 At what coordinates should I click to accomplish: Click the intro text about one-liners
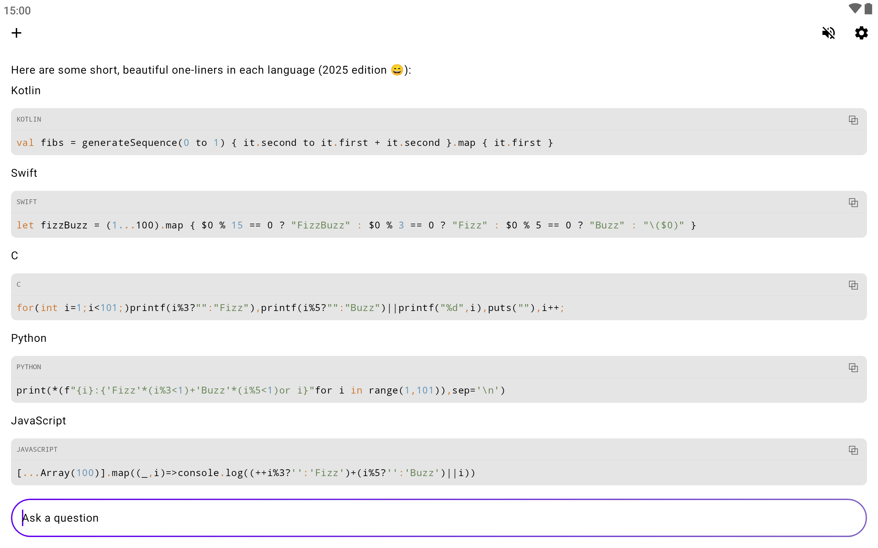pyautogui.click(x=211, y=70)
